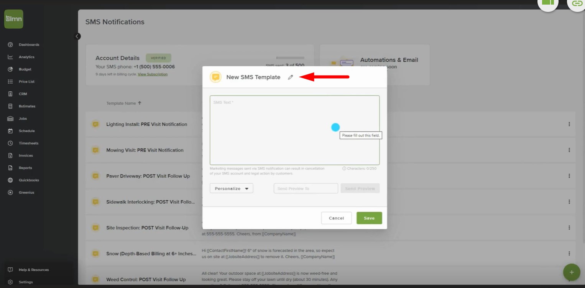
Task: Open options menu for Weed Control template
Action: click(x=569, y=280)
